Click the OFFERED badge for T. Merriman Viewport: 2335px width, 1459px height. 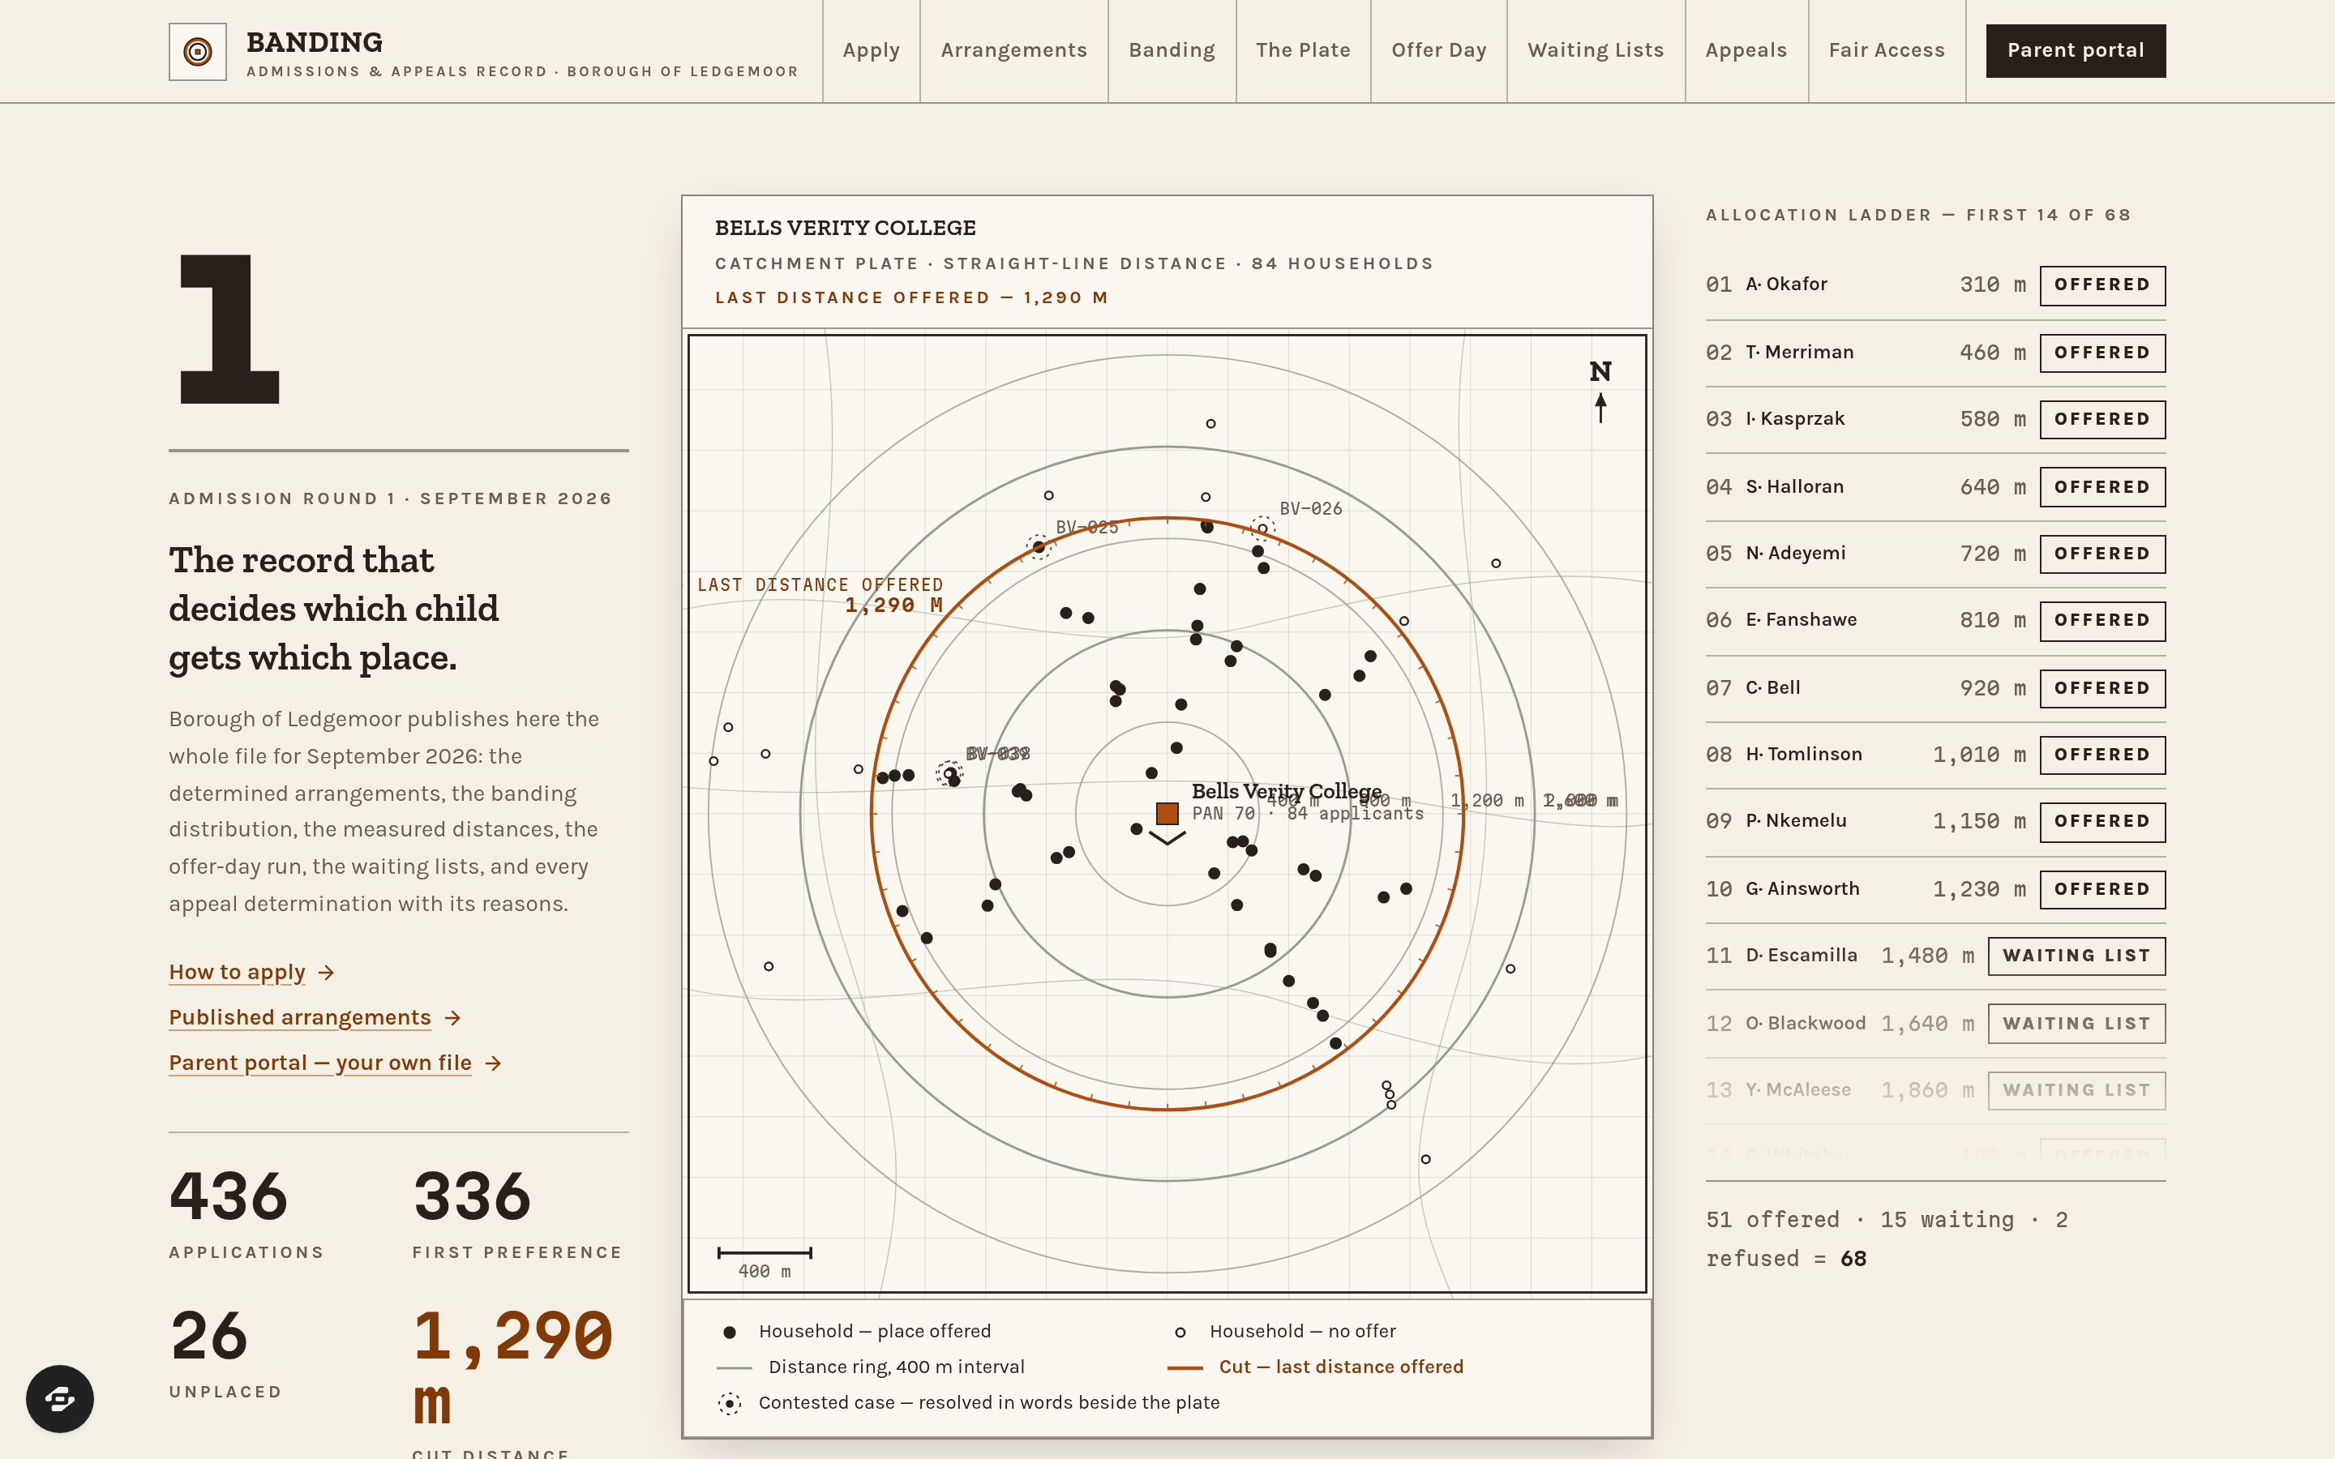coord(2102,353)
